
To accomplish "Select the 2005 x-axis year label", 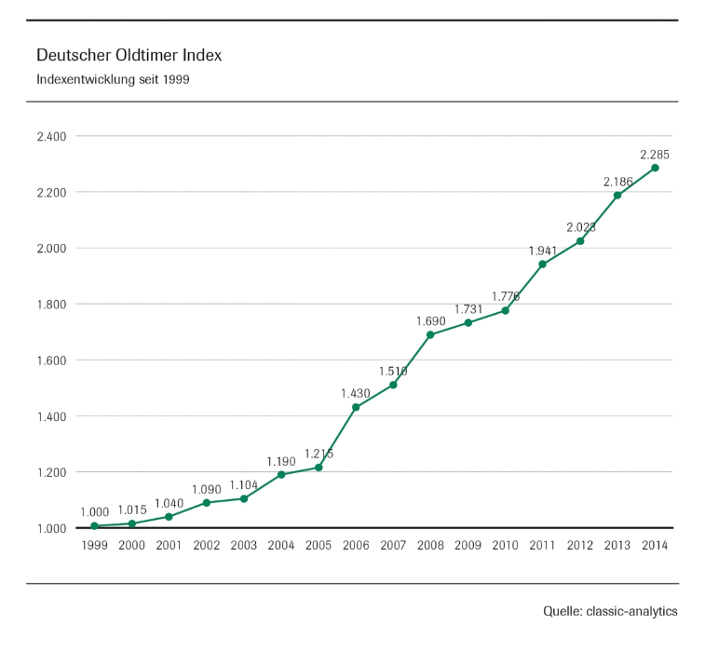I will [x=319, y=544].
